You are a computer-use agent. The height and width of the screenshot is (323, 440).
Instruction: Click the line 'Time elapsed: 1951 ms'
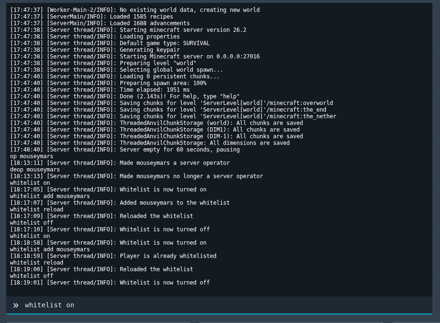coord(100,90)
